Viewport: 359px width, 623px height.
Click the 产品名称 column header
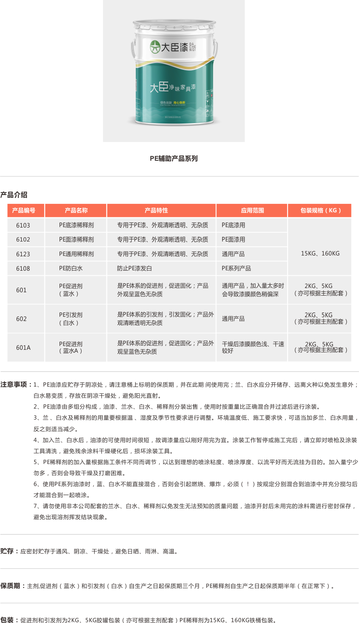pos(76,211)
